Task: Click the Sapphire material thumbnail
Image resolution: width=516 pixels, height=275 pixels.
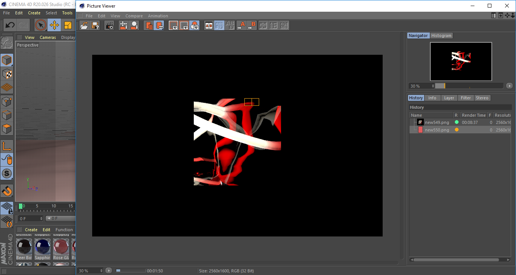Action: [x=42, y=247]
